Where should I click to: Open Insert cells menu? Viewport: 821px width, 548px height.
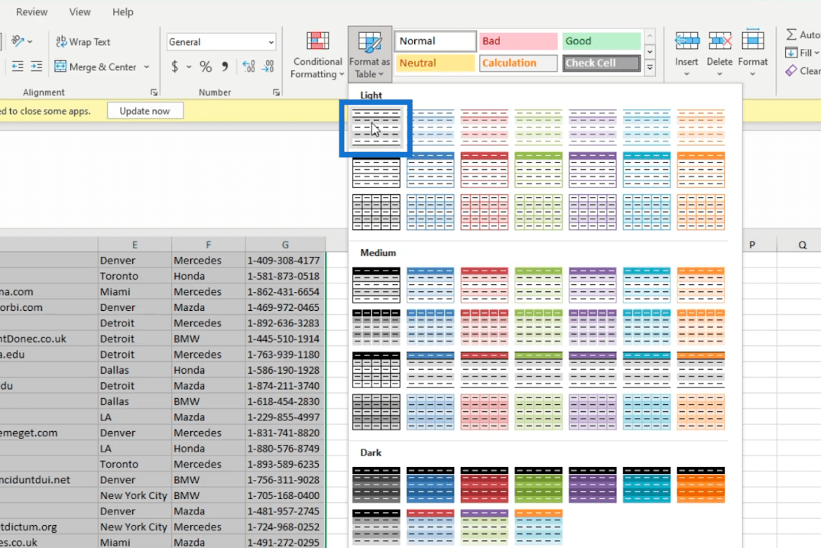(686, 54)
